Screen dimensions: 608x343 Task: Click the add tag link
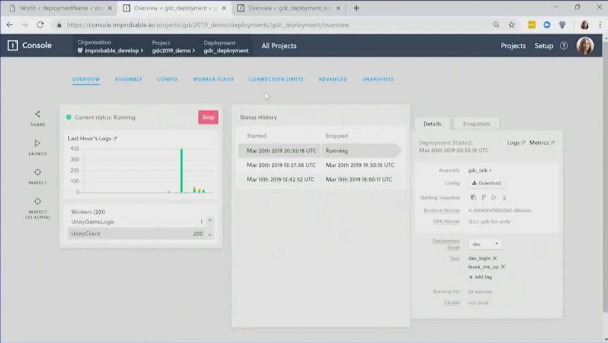coord(480,277)
